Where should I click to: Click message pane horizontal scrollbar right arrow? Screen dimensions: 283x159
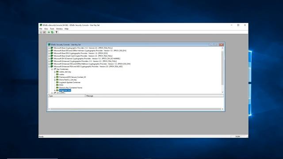click(x=222, y=109)
